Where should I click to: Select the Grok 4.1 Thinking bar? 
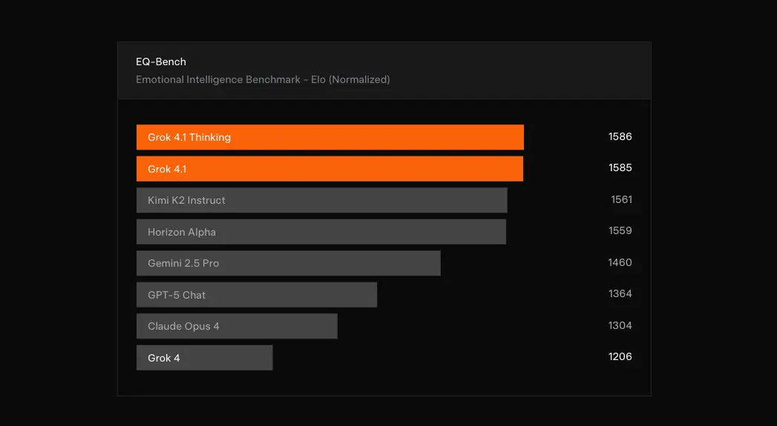(330, 137)
